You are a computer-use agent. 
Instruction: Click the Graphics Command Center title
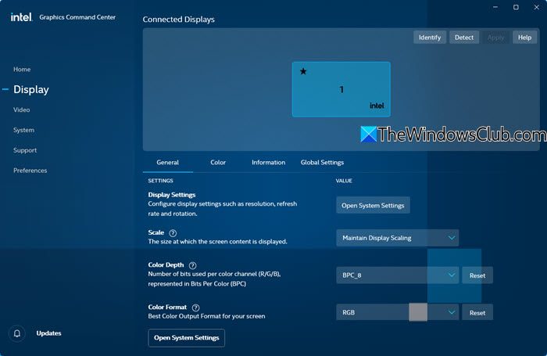77,17
